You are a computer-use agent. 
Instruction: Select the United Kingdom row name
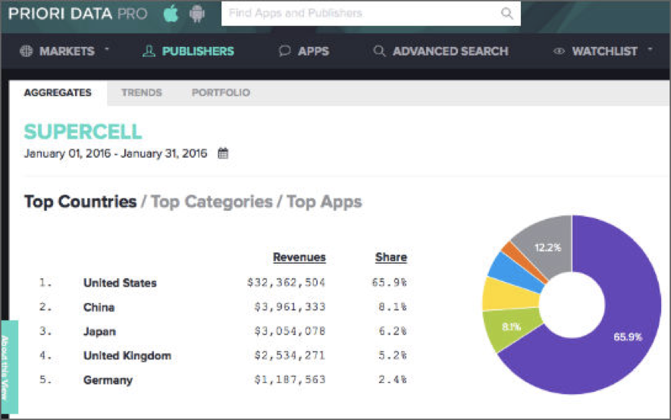tap(127, 356)
